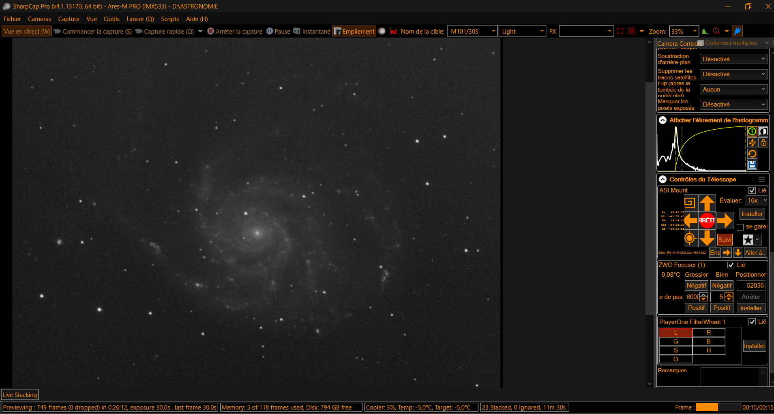Save the histogram stretch with the floppy disk icon
This screenshot has width=774, height=414.
pos(752,165)
